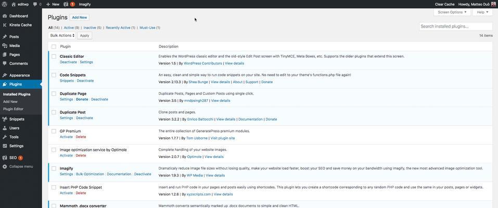Filter by Must-Use plugins
This screenshot has height=208, width=498.
point(149,28)
